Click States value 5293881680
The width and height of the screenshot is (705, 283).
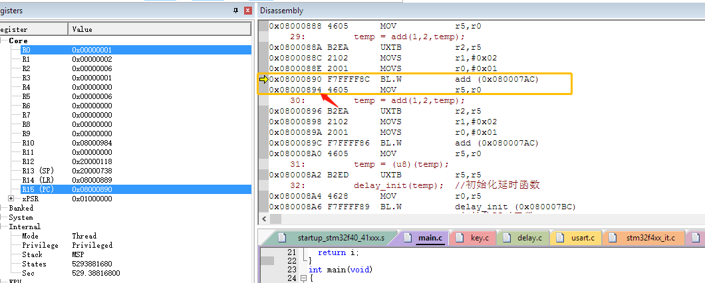coord(92,264)
